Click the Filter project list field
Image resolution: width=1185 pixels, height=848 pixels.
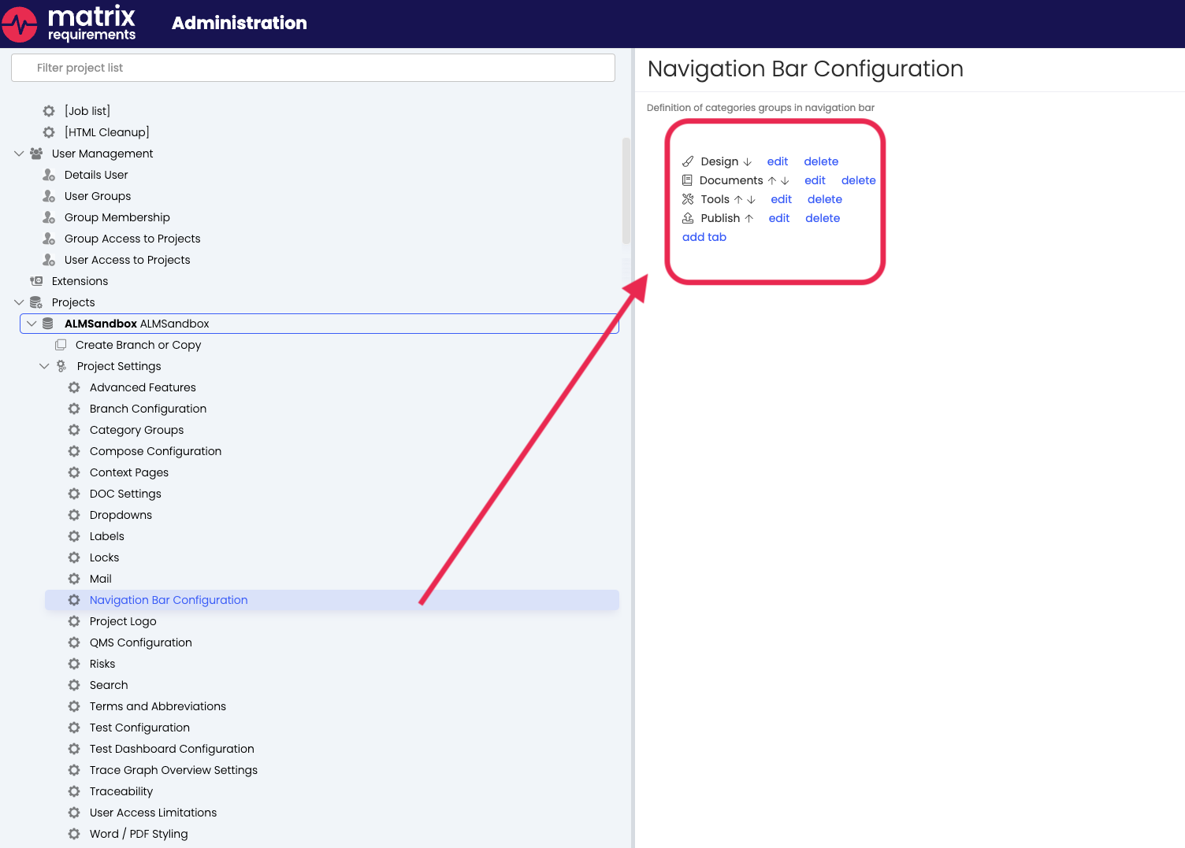click(313, 68)
